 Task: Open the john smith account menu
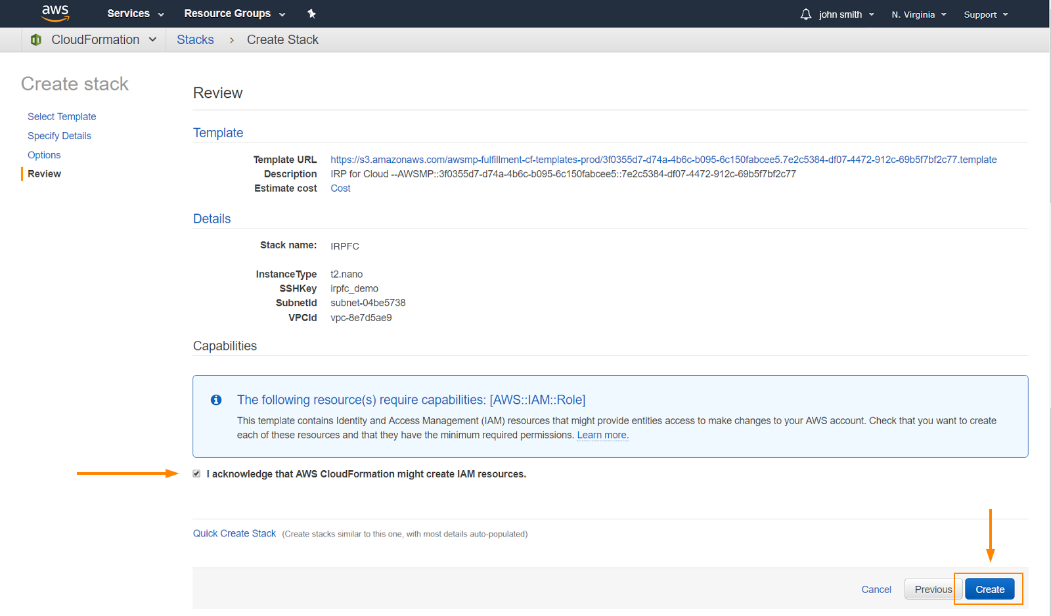coord(846,14)
